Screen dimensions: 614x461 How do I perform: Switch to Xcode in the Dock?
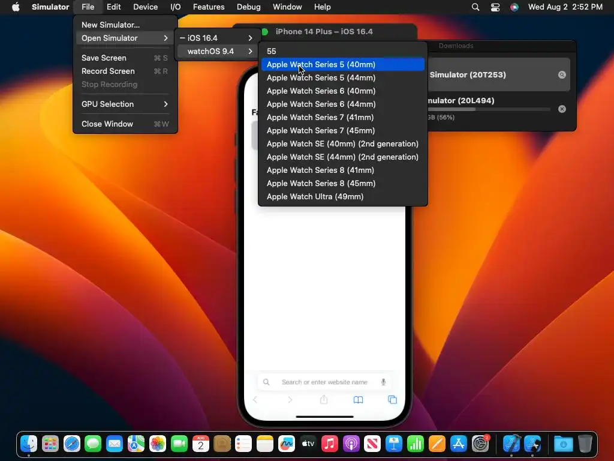click(x=511, y=444)
